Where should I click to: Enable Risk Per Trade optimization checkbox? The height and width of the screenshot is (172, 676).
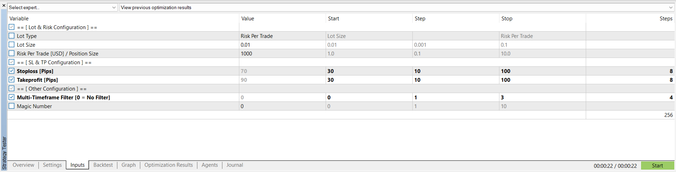click(12, 53)
